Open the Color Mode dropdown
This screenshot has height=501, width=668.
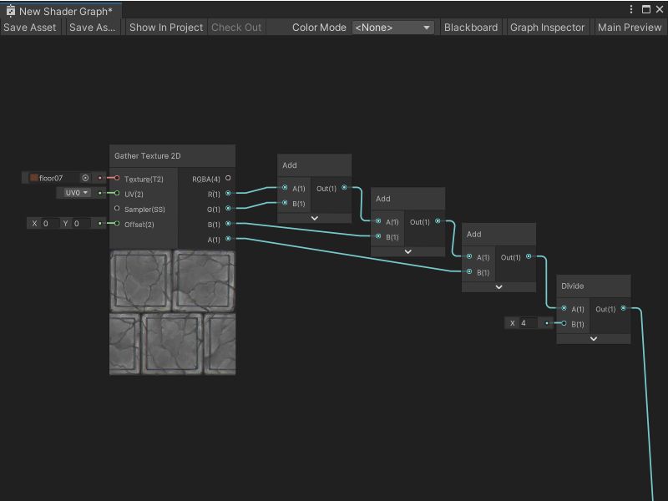pyautogui.click(x=392, y=27)
